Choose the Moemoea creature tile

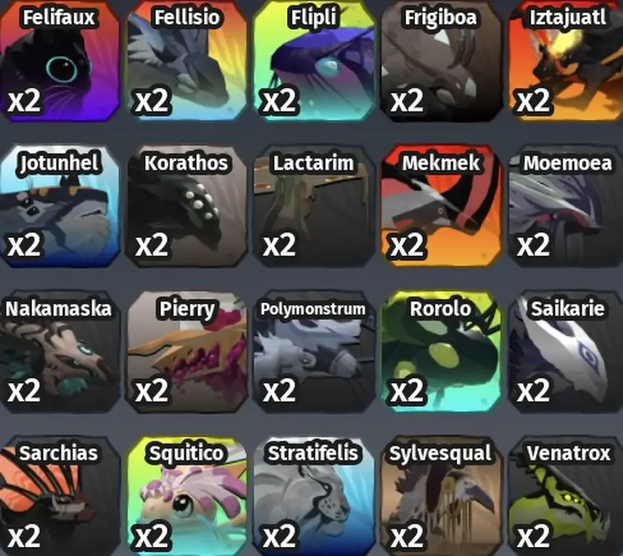point(566,206)
